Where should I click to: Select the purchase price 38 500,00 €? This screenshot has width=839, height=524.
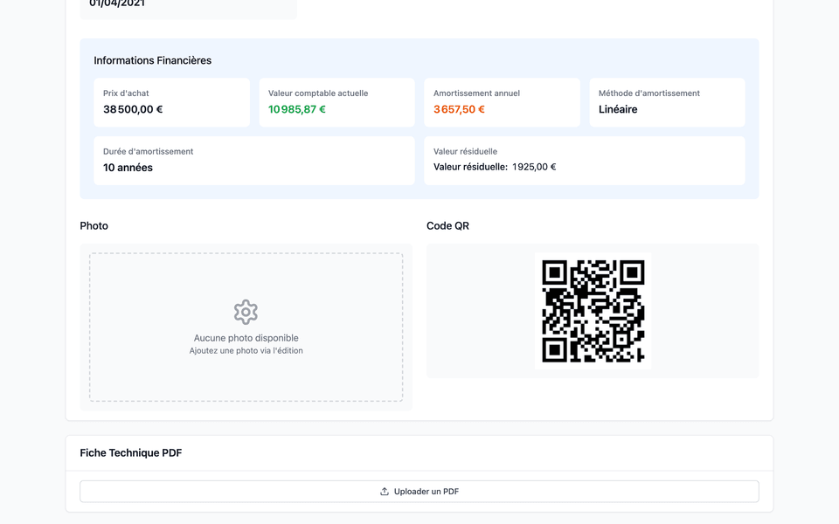(133, 109)
